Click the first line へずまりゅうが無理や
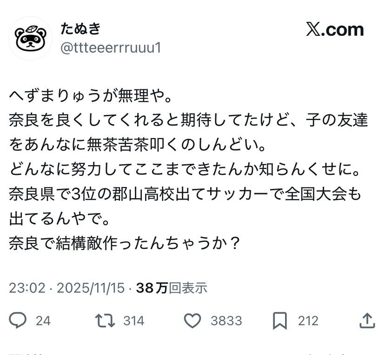The height and width of the screenshot is (355, 385). click(x=91, y=97)
